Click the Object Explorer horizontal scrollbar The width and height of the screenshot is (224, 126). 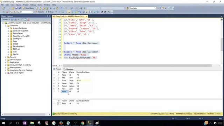(x=24, y=114)
